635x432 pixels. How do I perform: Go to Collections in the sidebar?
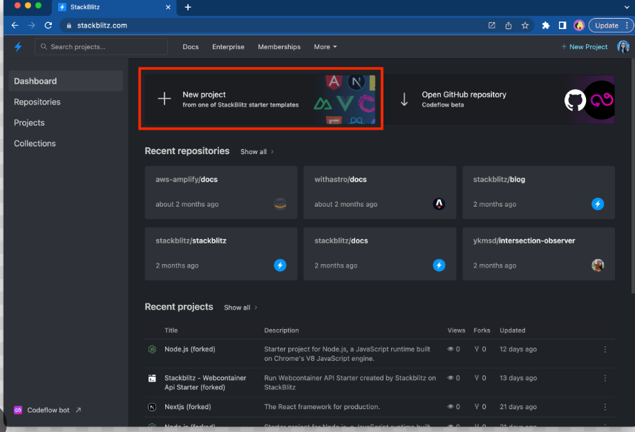coord(35,144)
